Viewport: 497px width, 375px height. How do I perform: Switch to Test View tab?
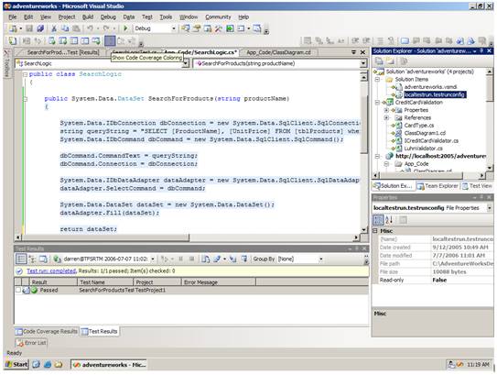[x=477, y=186]
